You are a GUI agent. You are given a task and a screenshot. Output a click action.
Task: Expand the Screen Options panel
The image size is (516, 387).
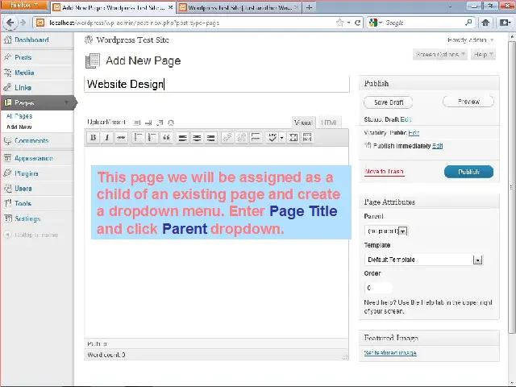click(440, 55)
